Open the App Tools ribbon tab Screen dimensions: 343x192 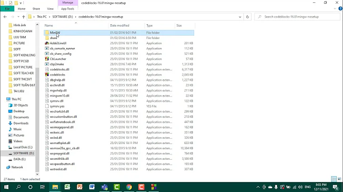[x=68, y=9]
